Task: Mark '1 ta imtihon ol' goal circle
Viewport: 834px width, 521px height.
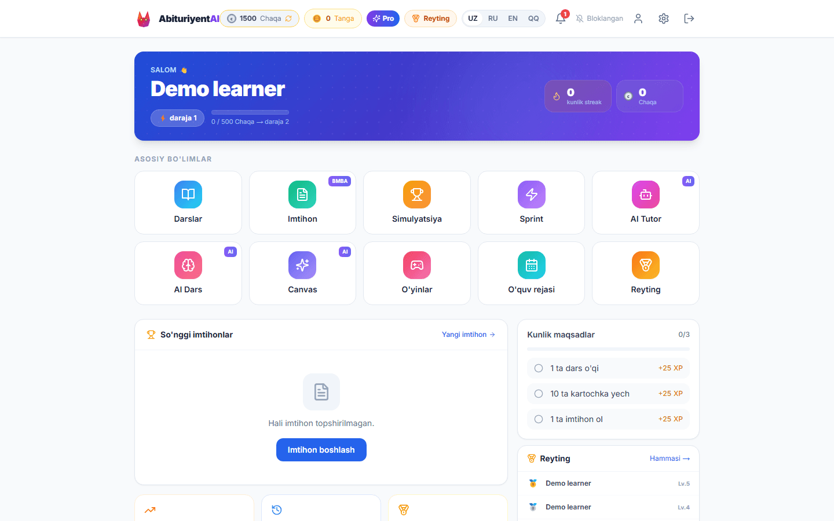Action: tap(539, 419)
